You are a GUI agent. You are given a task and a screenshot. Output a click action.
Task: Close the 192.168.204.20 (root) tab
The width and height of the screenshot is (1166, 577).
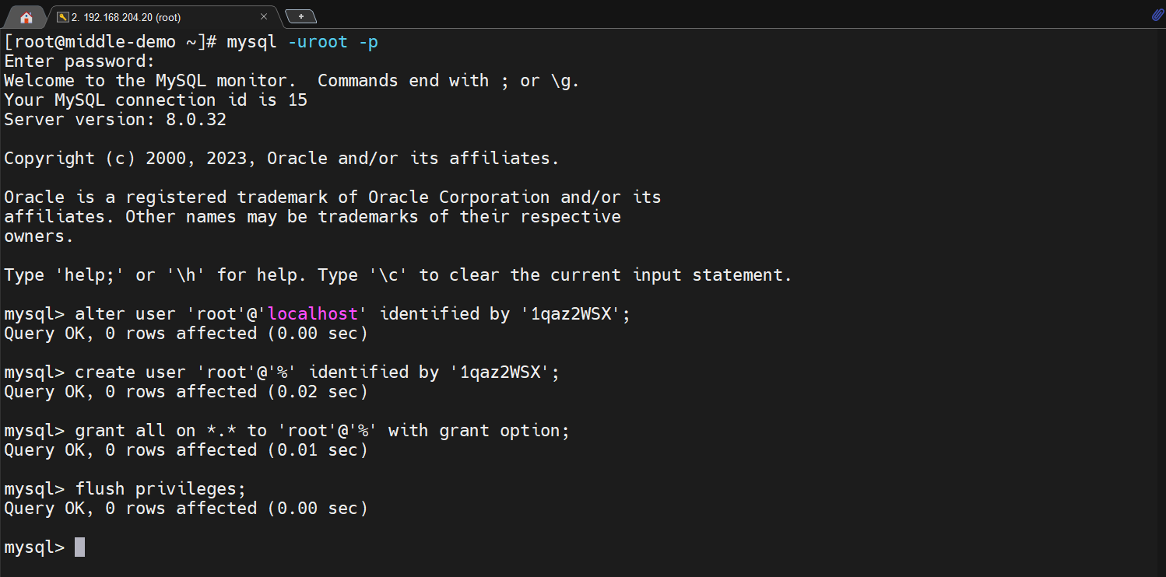click(x=264, y=16)
